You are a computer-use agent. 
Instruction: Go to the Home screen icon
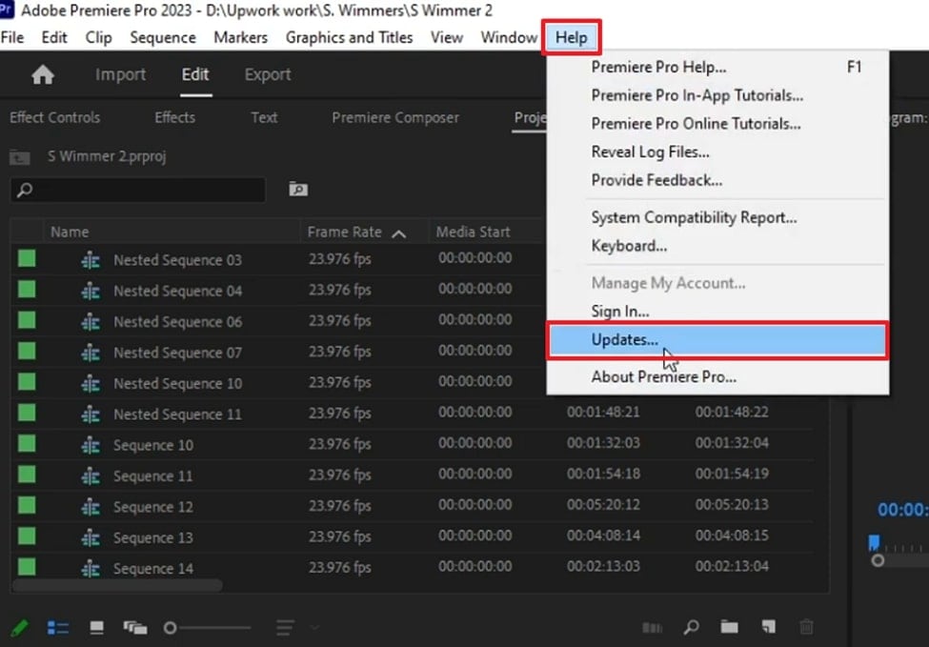coord(43,75)
